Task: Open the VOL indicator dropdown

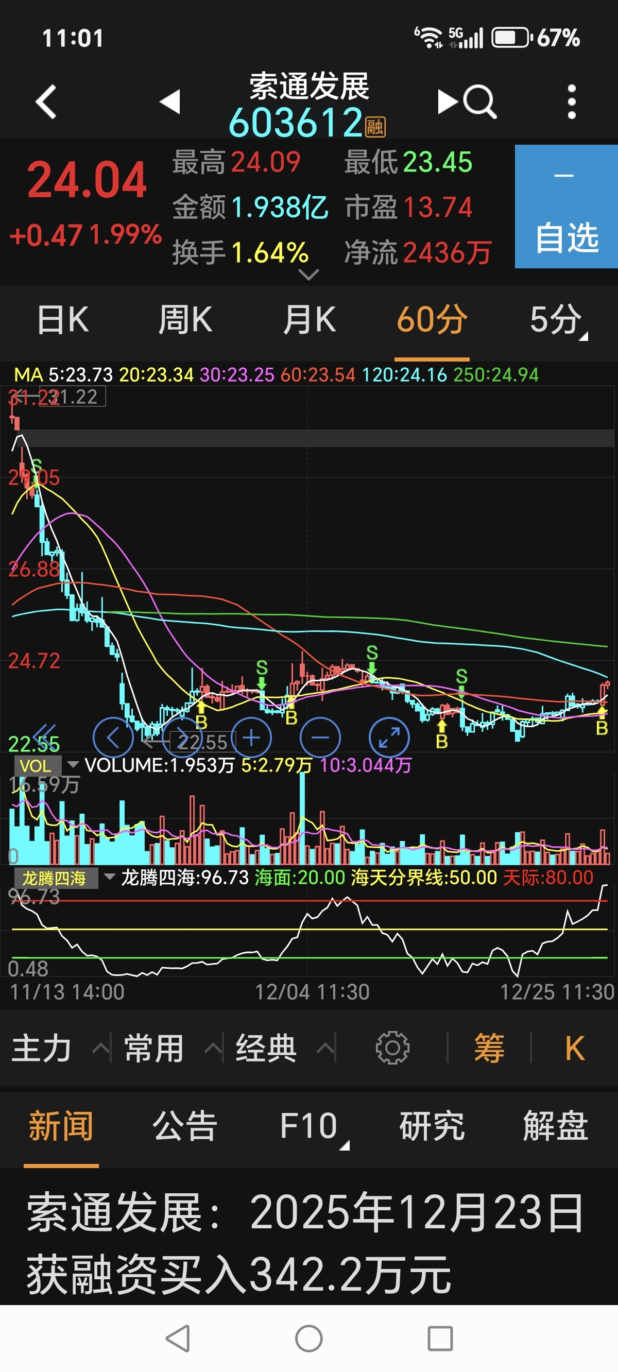Action: tap(47, 765)
